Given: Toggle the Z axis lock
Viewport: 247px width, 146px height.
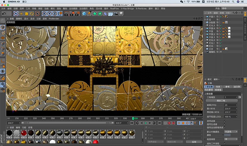Looking at the screenshot, I should click(55, 14).
